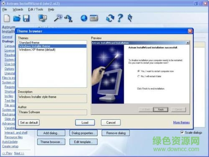Open the AutoUpdate sidebar link
The image size is (209, 157).
(10, 142)
